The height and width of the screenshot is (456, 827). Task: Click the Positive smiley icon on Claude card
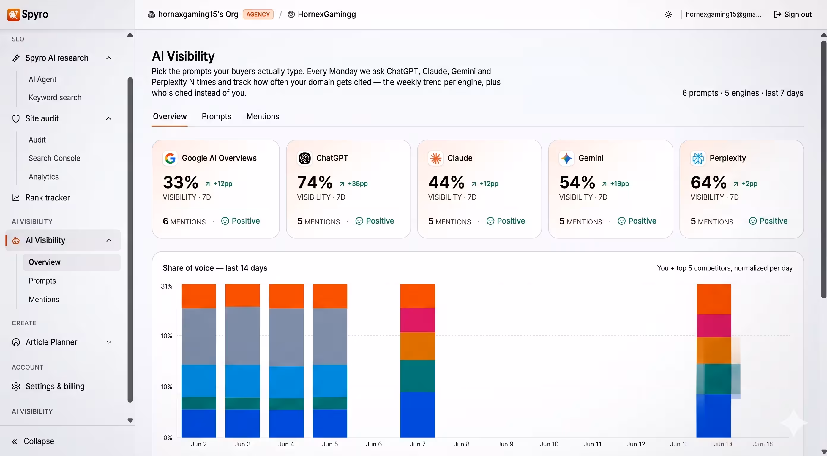490,221
